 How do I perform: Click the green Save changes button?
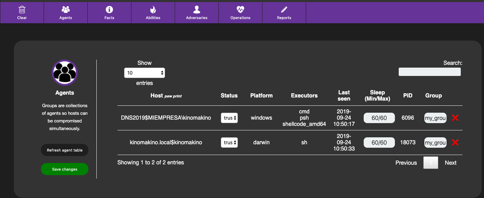pyautogui.click(x=65, y=169)
